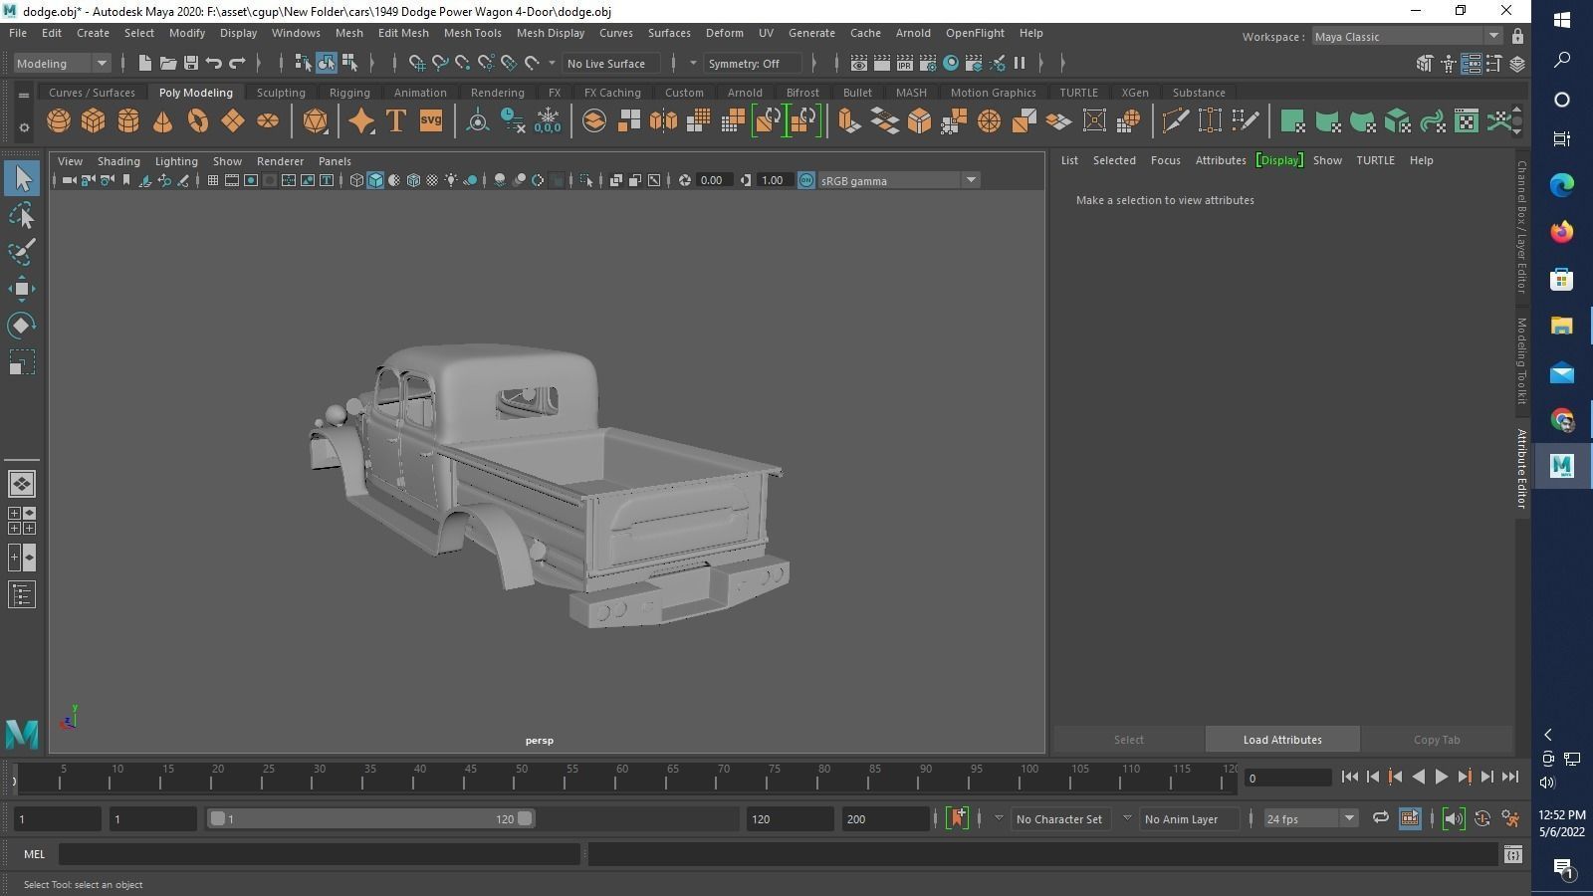Select the four-view layout icon
Screen dimensions: 1593x896
(22, 521)
